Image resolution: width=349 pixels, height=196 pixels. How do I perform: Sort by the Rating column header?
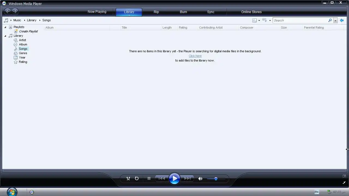coord(188,27)
